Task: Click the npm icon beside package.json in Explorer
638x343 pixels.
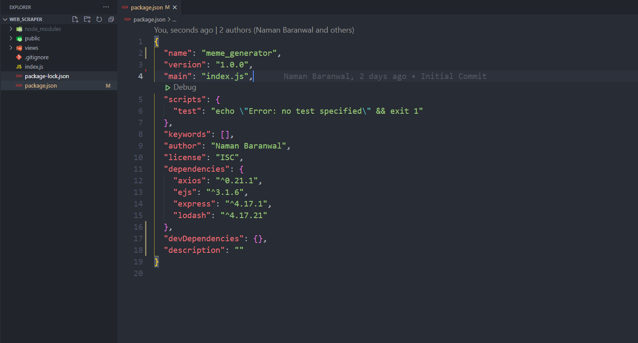Action: click(19, 85)
